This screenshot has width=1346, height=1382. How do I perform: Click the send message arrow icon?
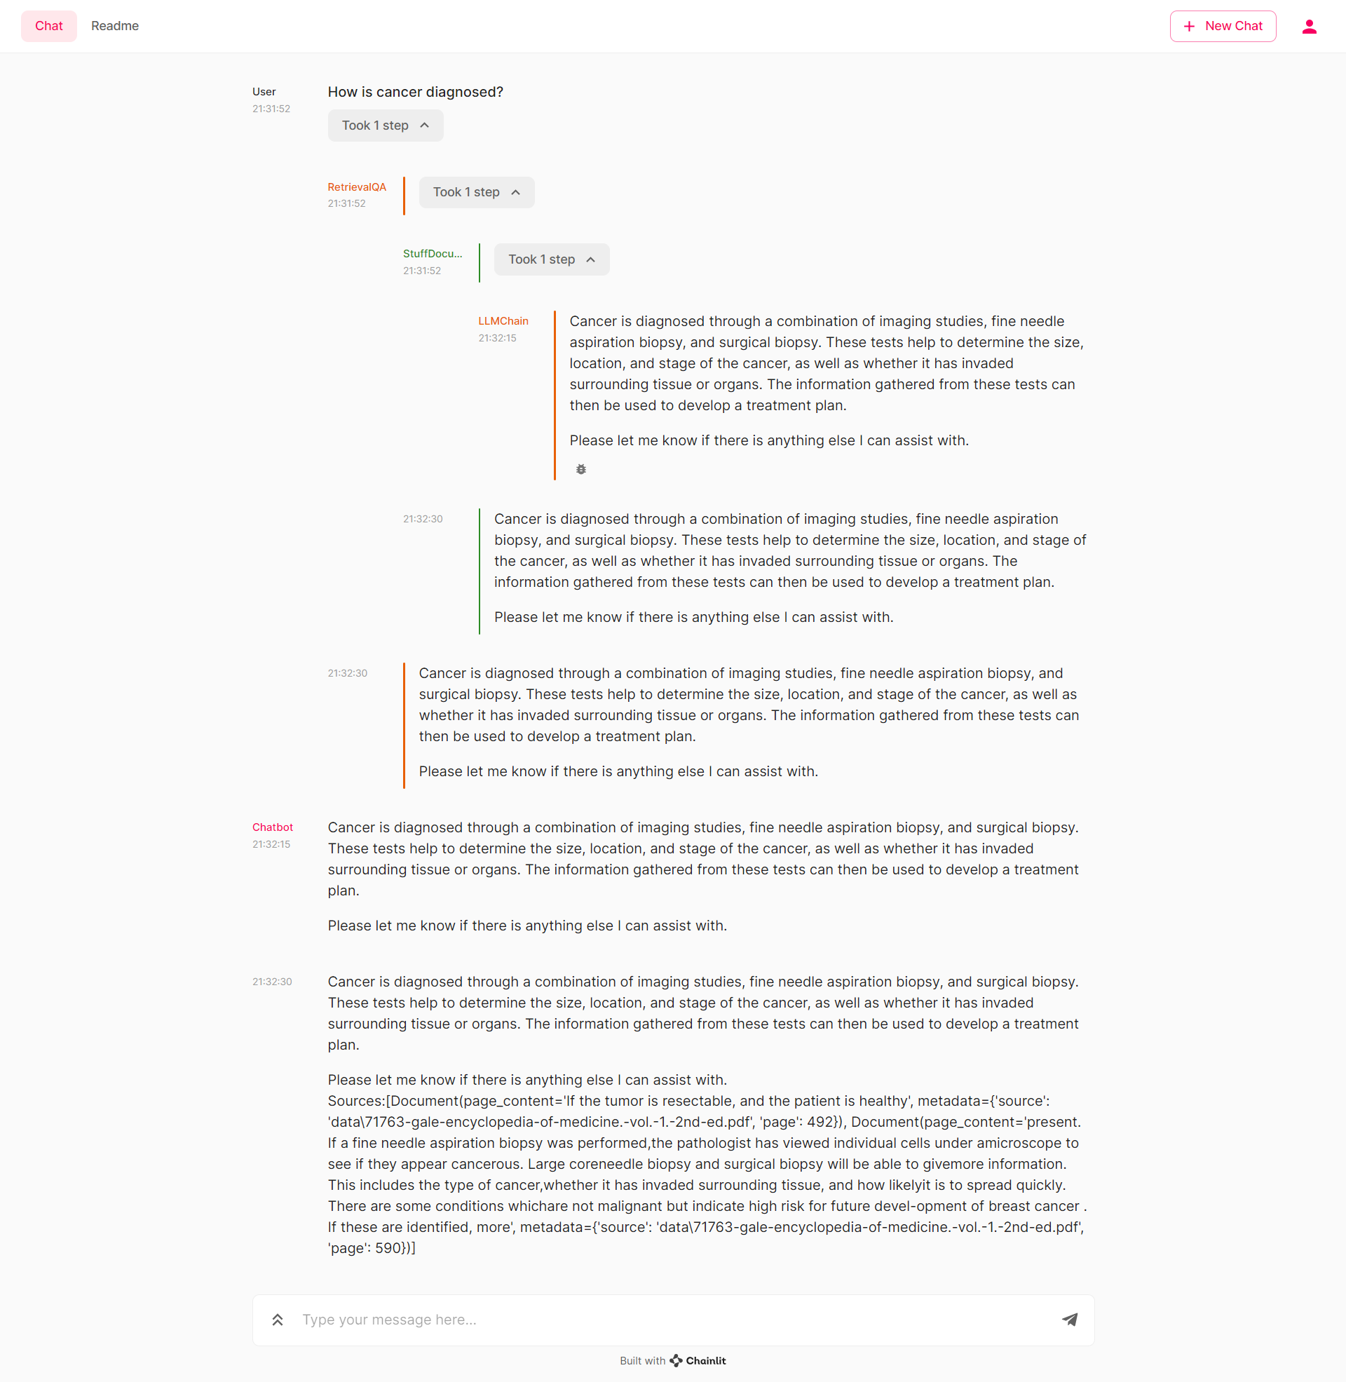[x=1070, y=1319]
